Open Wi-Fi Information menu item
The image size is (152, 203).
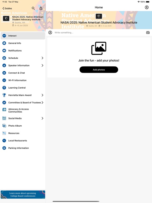click(x=23, y=80)
